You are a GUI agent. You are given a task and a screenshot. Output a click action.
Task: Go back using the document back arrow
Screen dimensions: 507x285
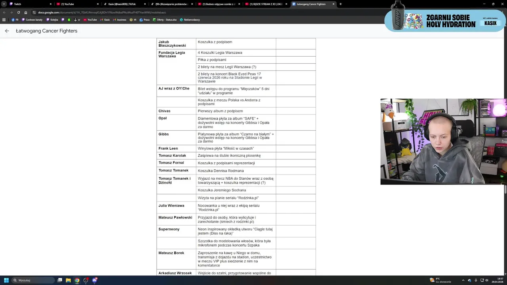coord(7,31)
